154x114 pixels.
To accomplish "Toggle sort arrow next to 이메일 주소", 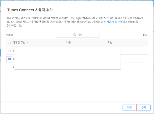I will (x=28, y=43).
